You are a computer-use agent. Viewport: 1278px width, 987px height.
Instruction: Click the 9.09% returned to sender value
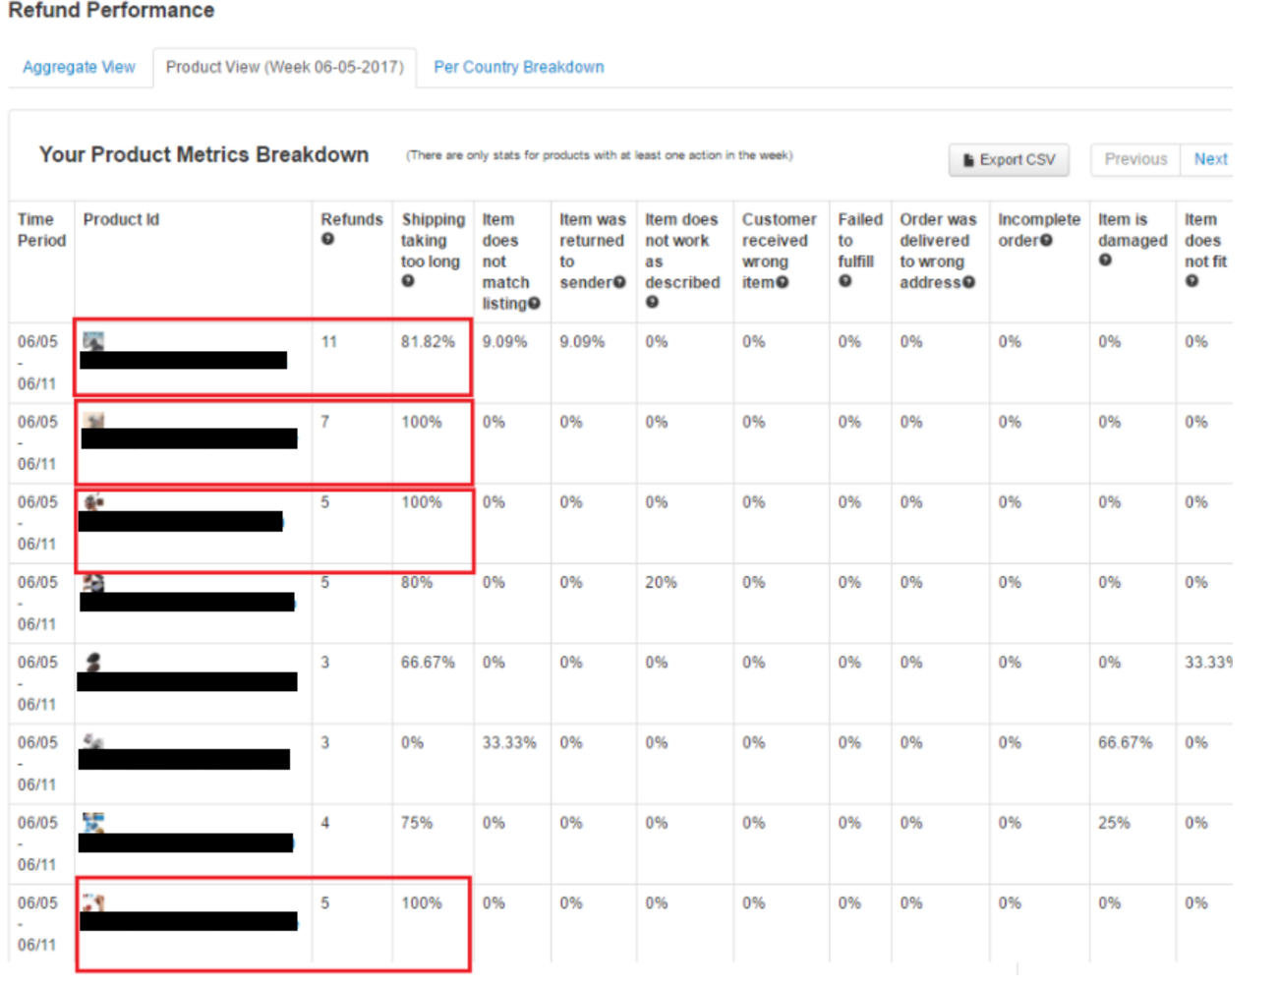coord(582,342)
